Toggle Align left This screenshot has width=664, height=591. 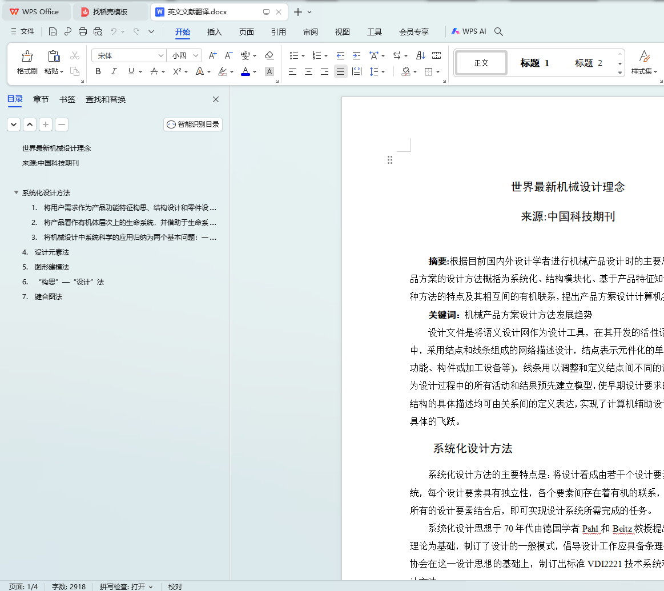coord(292,71)
